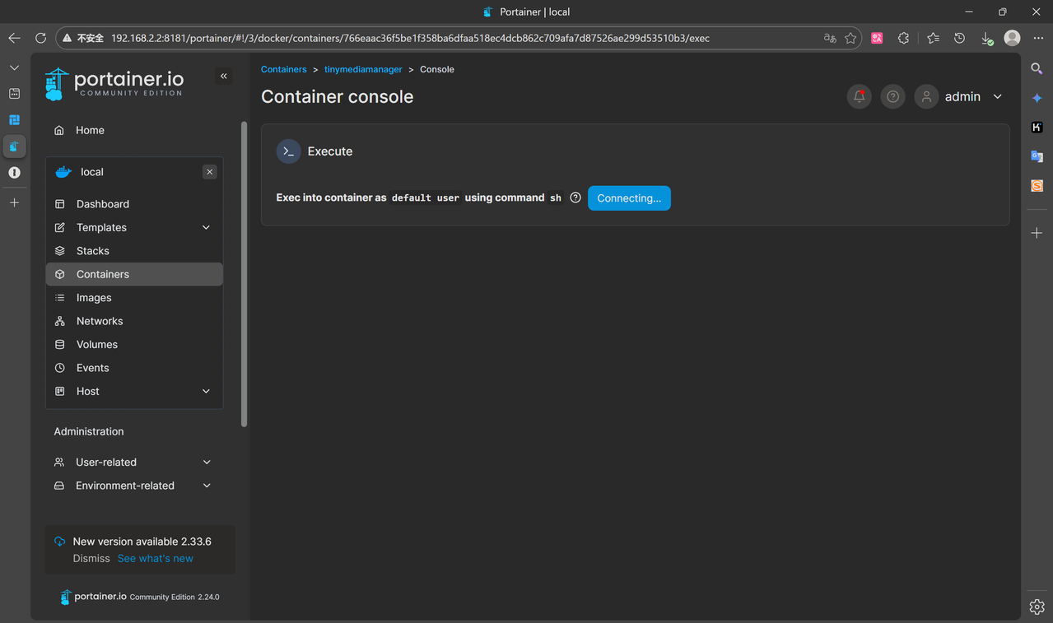The image size is (1053, 623).
Task: Click the Portainer.io logo
Action: tap(114, 83)
